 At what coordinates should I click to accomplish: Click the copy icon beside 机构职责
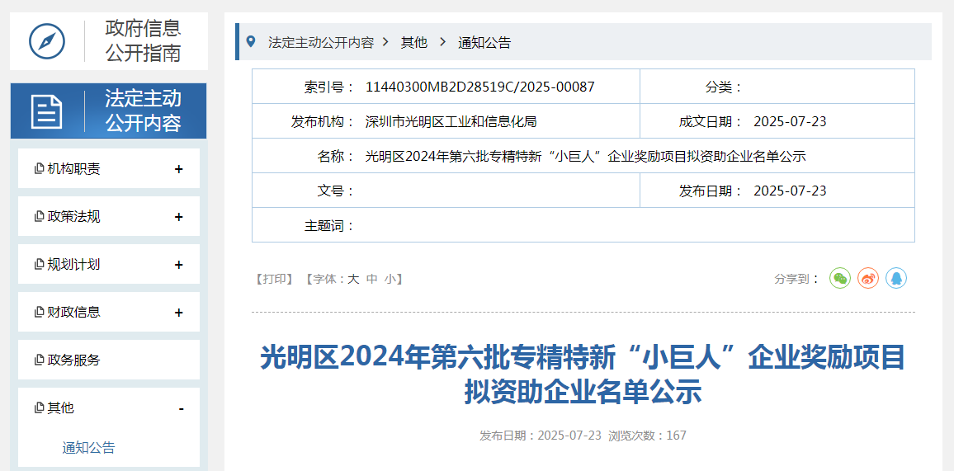point(40,169)
